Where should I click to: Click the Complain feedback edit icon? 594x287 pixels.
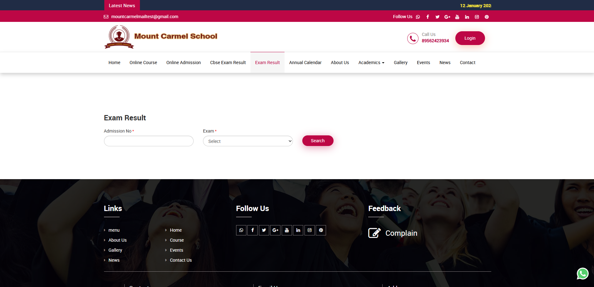click(x=374, y=233)
